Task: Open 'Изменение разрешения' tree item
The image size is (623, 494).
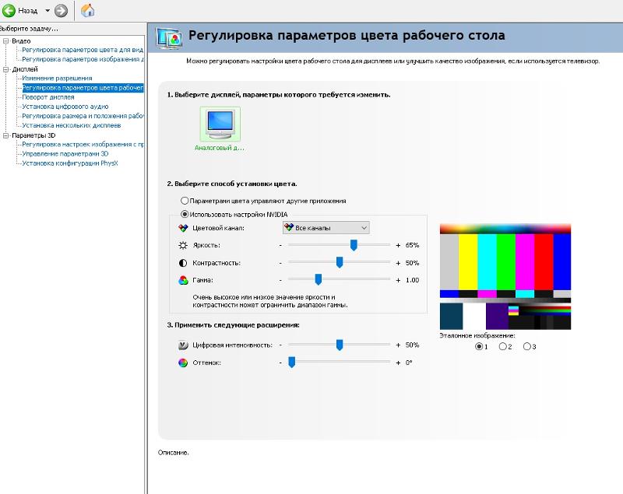Action: click(57, 78)
